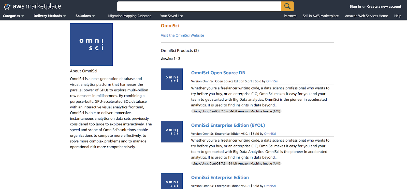Open the OmniSci Enterprise Edition product title
407x189 pixels.
[x=220, y=178]
